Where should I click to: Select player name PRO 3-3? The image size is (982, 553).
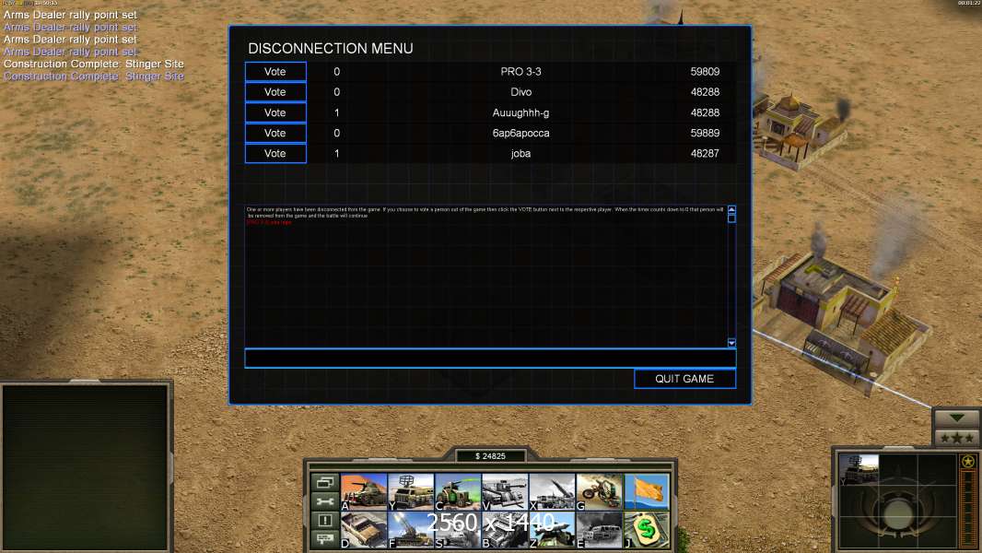click(520, 71)
